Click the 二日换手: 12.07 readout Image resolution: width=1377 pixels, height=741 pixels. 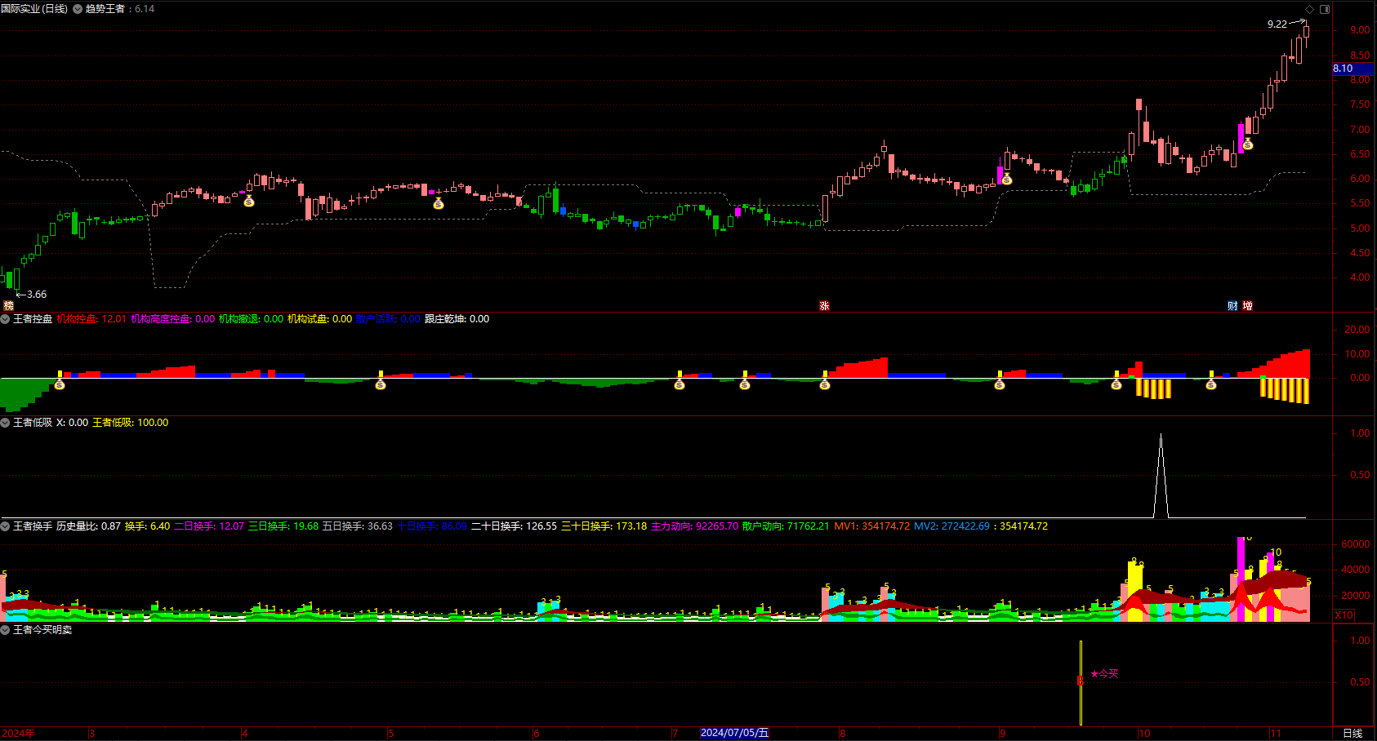[209, 526]
